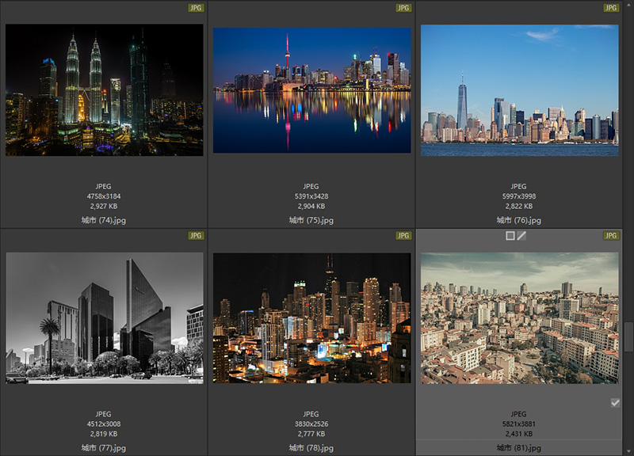Open the daytime New York skyline thumbnail

(519, 89)
